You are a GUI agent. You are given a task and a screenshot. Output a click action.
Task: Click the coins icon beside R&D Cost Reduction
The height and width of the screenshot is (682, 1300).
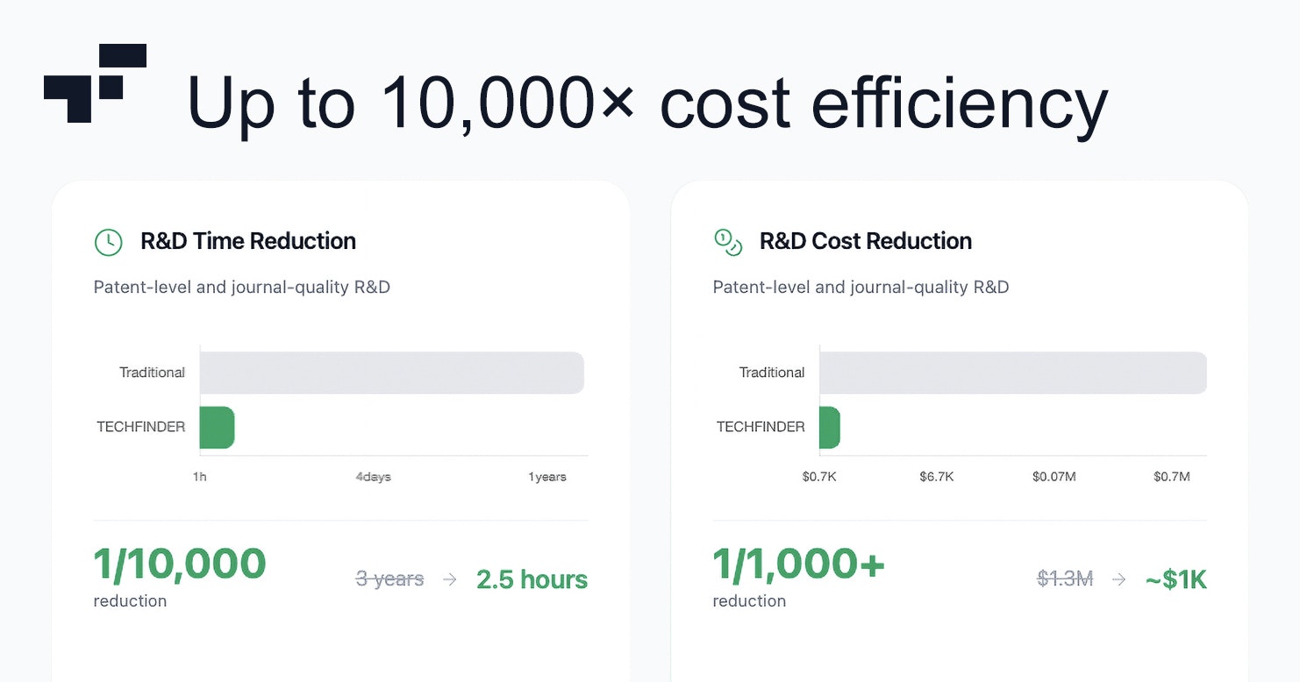pyautogui.click(x=728, y=242)
